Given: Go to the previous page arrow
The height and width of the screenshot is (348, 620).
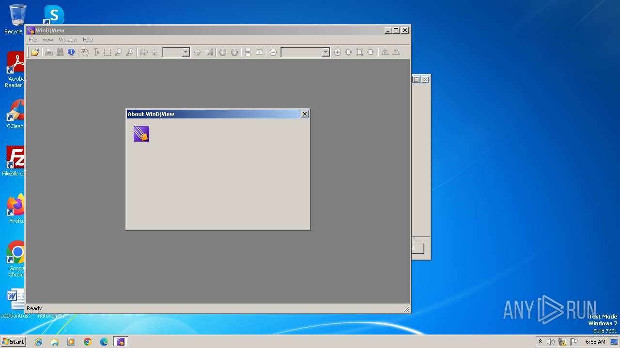Looking at the screenshot, I should (x=155, y=52).
